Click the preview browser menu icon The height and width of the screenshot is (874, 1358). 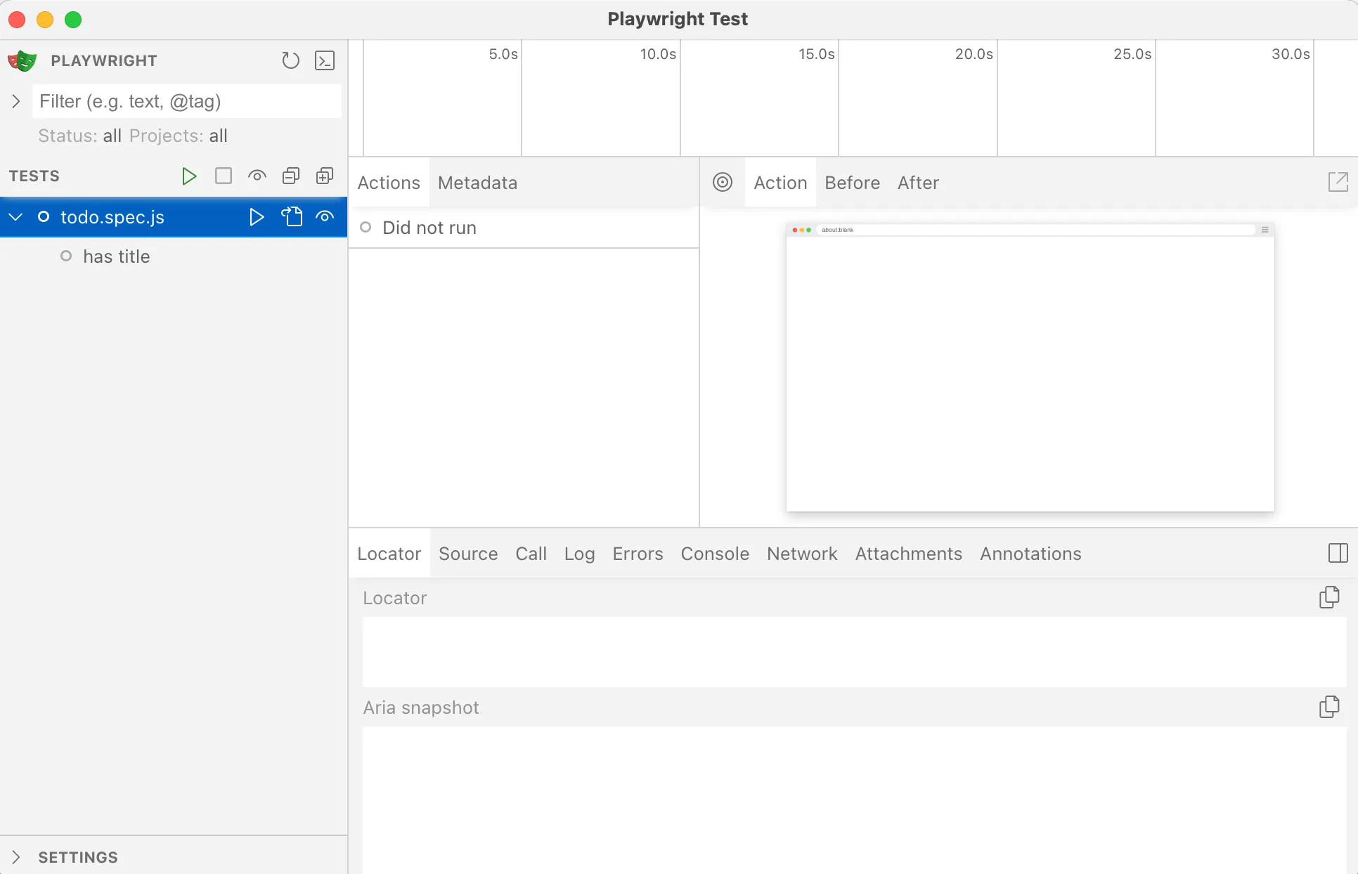click(1265, 230)
